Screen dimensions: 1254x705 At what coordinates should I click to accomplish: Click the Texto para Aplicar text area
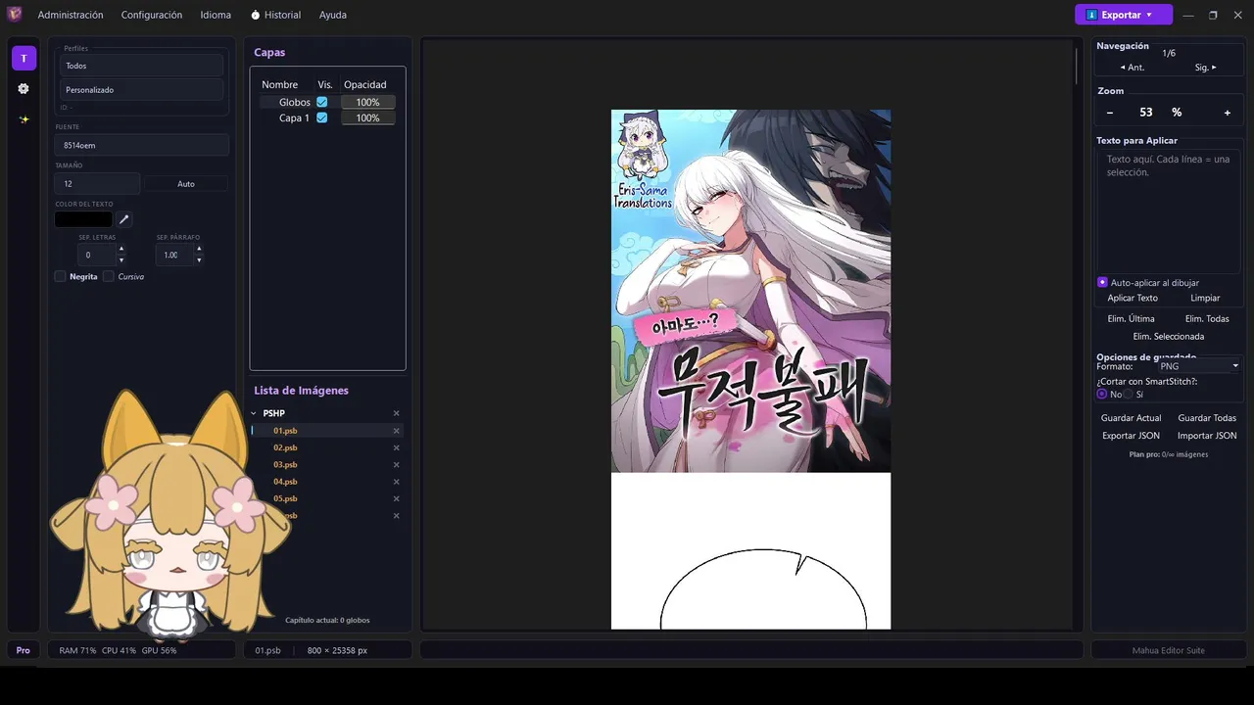coord(1168,210)
